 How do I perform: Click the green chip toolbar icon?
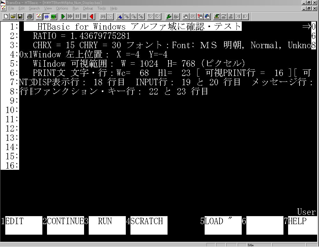pos(53,16)
